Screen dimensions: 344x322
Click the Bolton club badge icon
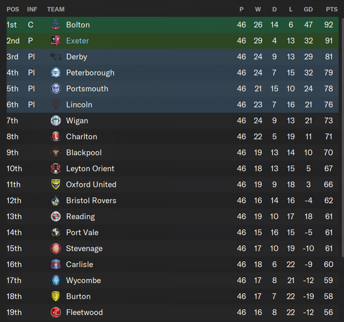point(55,25)
